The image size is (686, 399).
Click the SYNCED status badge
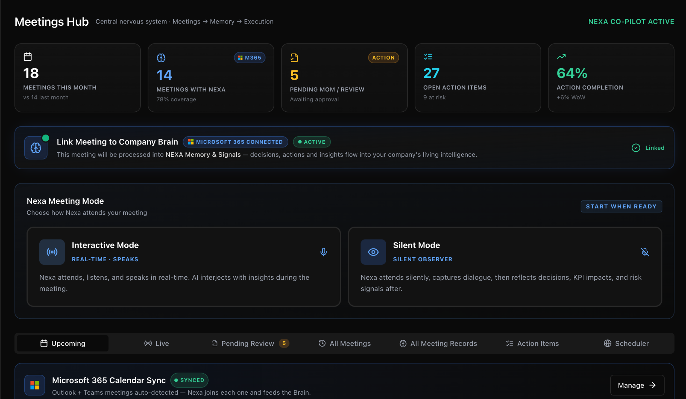point(189,380)
